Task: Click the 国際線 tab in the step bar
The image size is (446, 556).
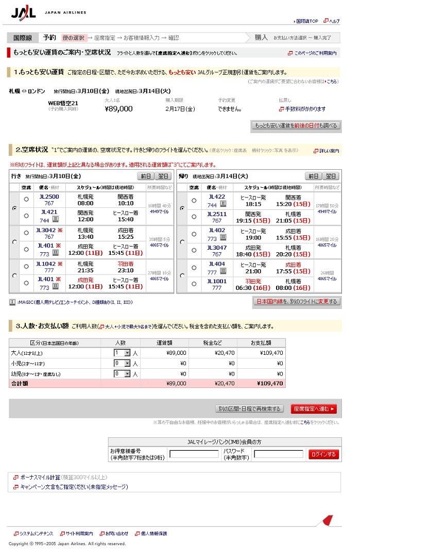Action: (23, 38)
